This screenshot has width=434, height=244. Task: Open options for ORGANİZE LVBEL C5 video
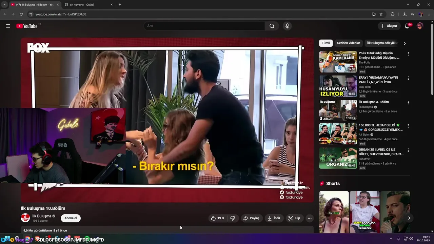(408, 150)
